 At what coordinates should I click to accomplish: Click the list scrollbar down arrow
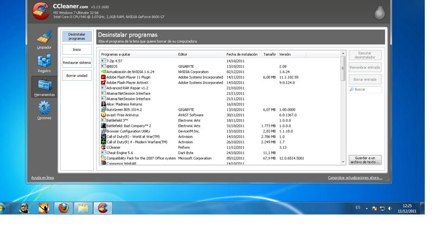point(343,162)
